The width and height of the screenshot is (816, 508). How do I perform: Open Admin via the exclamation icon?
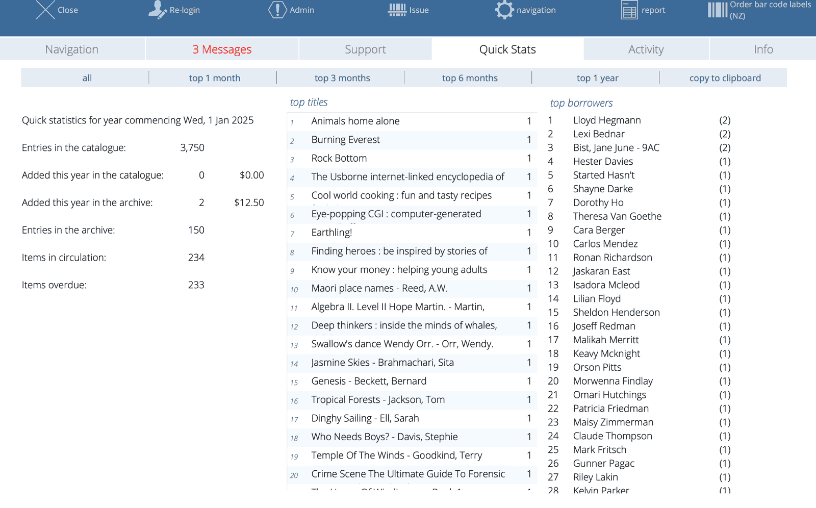[277, 10]
